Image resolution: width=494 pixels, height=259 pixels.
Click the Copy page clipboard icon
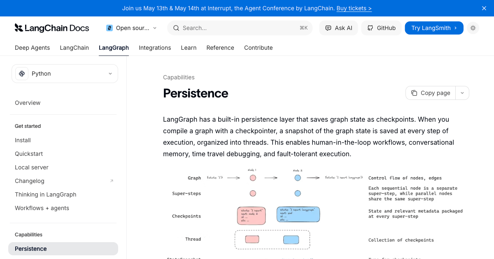point(414,93)
